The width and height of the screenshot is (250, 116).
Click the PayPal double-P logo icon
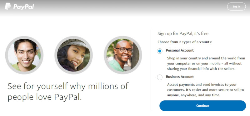[8, 6]
